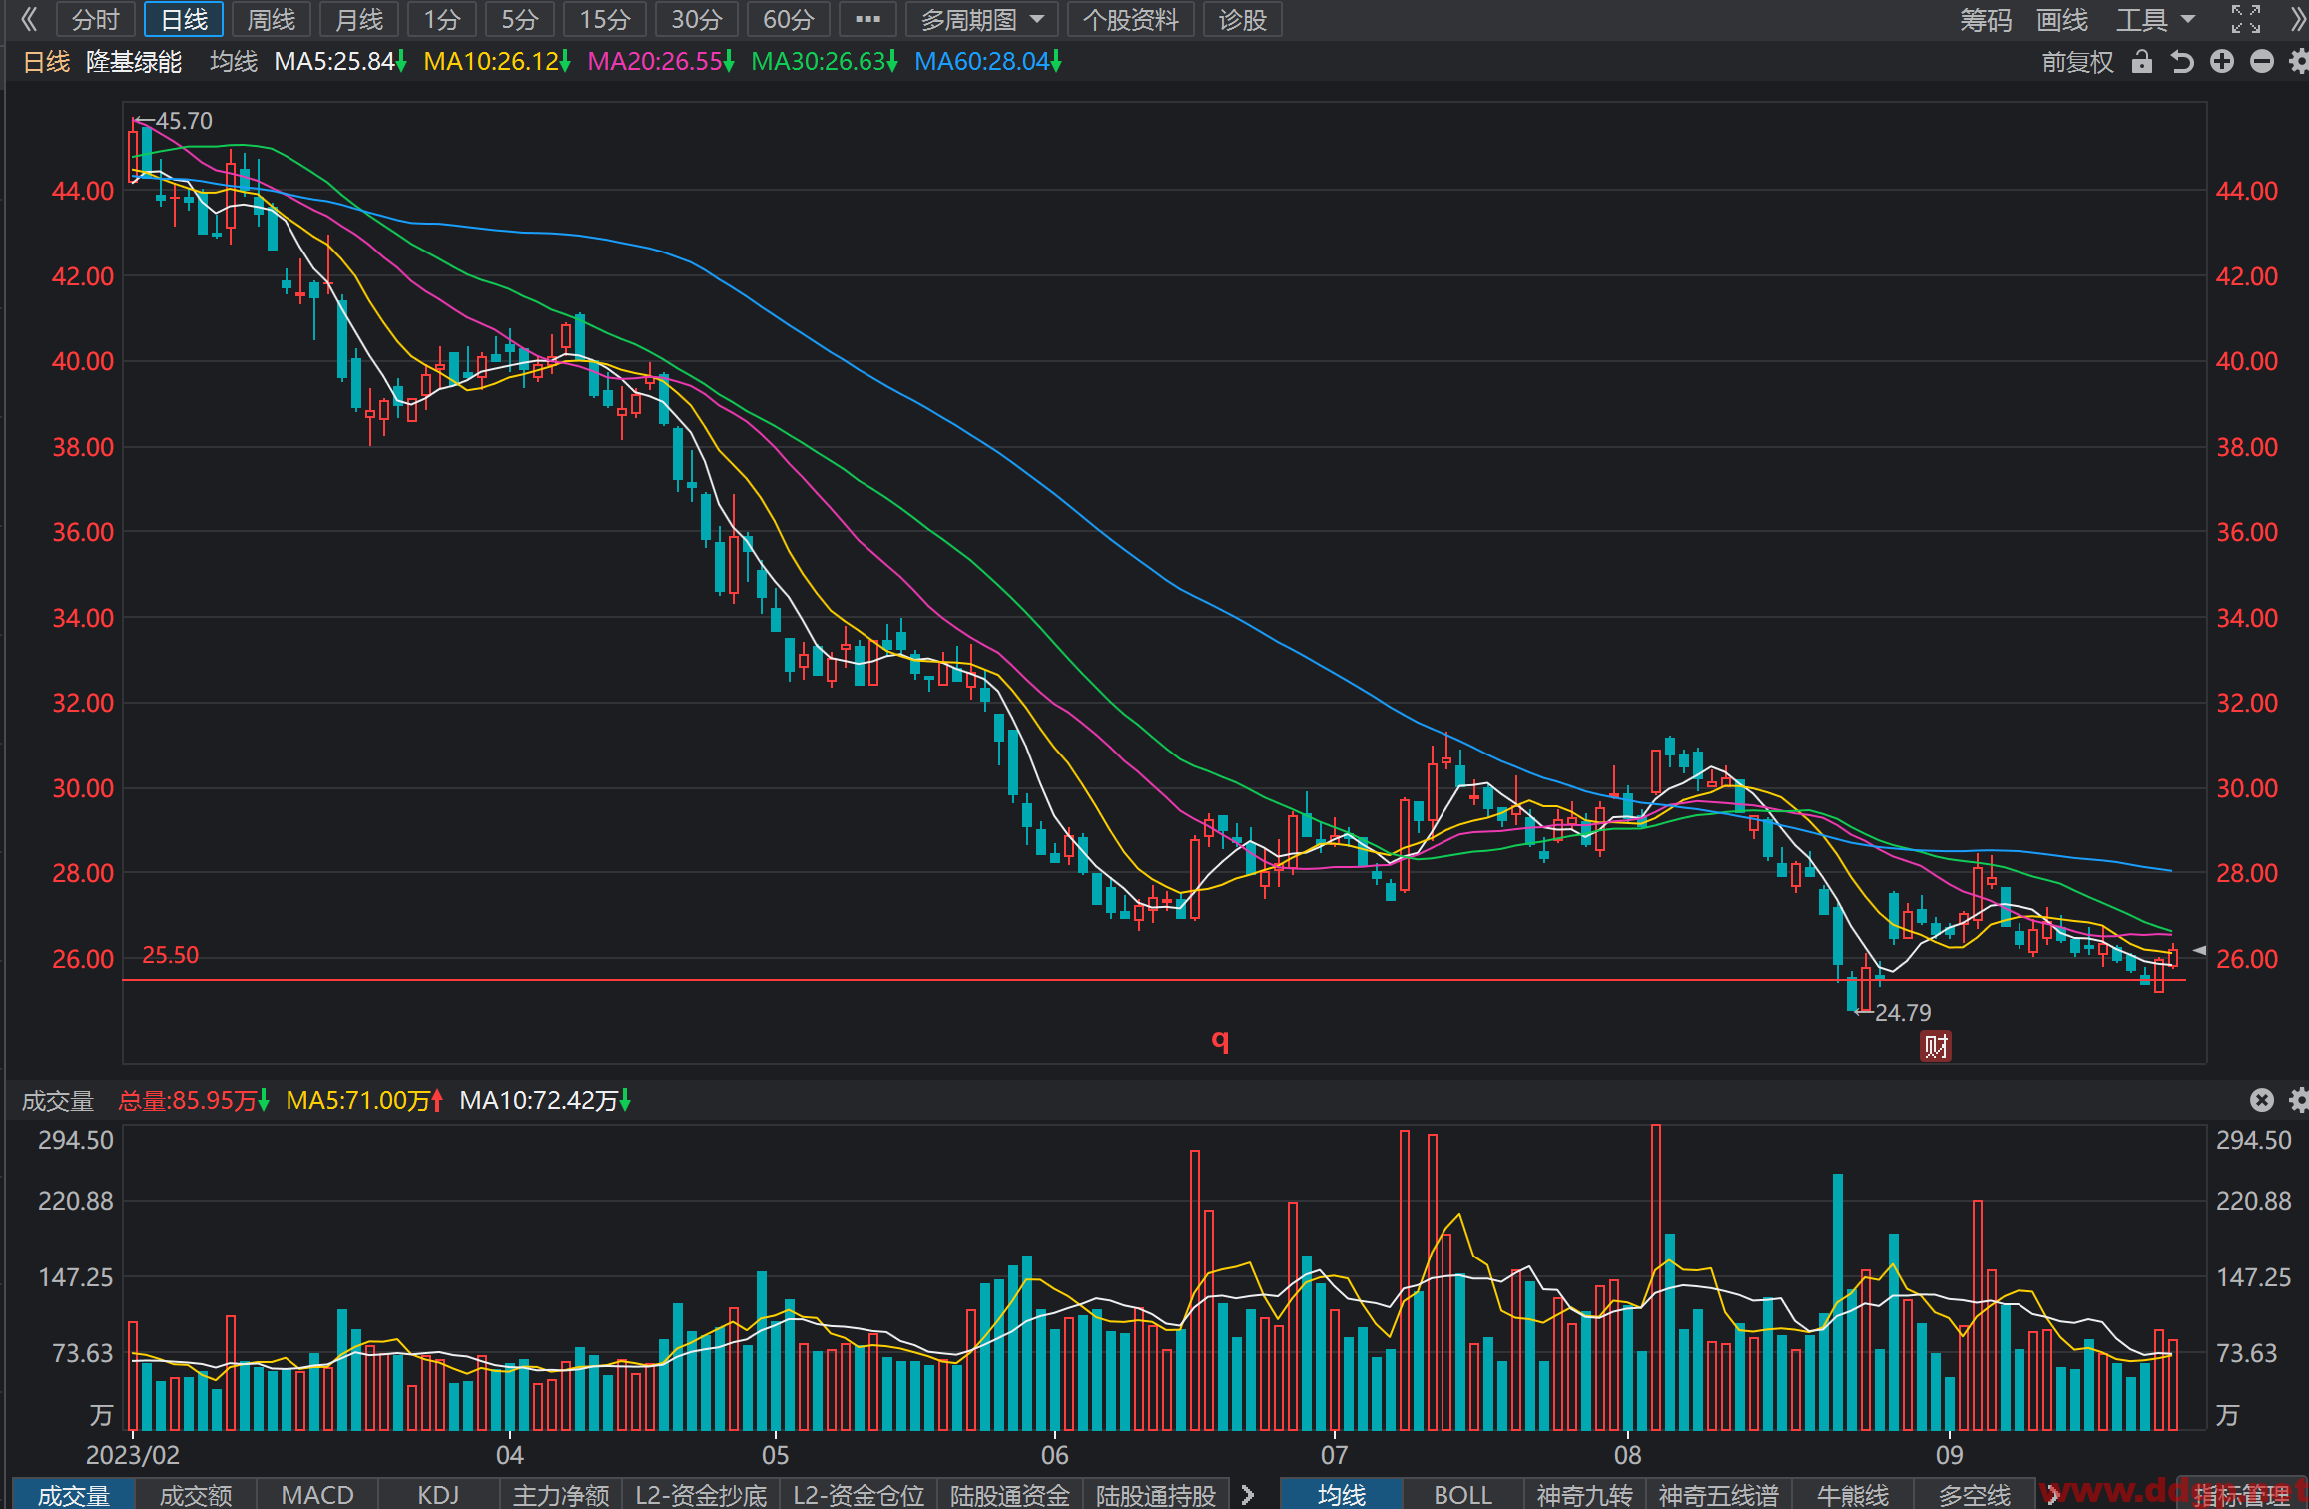Click the unlock padlock icon beside 前复权
The width and height of the screenshot is (2309, 1509).
(2141, 62)
